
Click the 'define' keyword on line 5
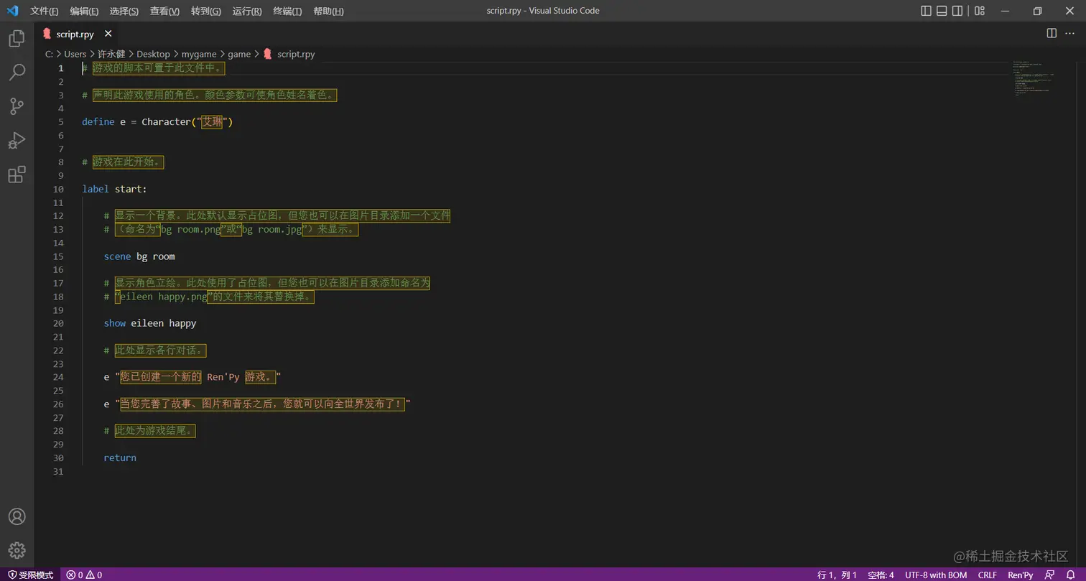point(98,122)
